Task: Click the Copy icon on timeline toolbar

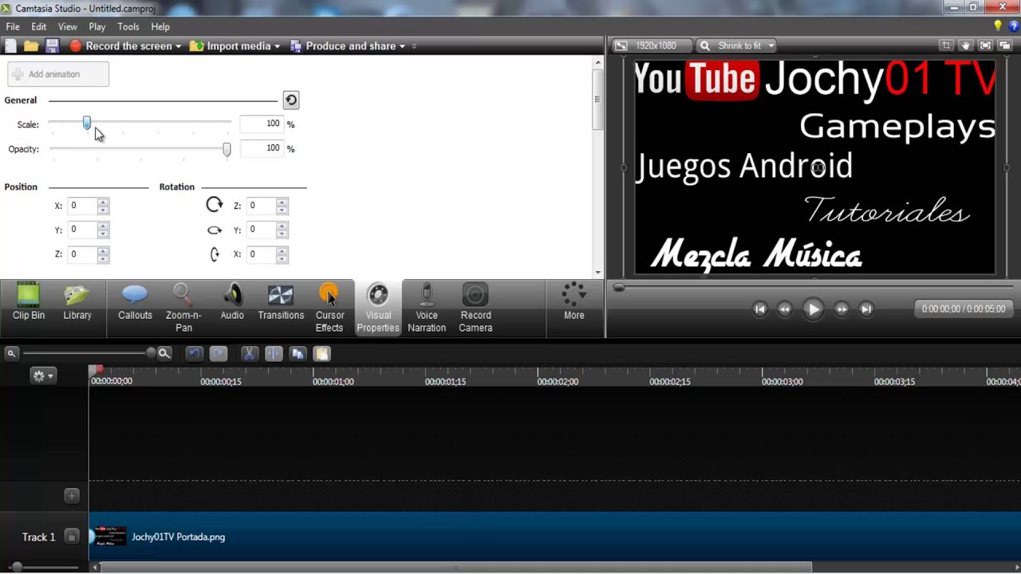Action: 298,353
